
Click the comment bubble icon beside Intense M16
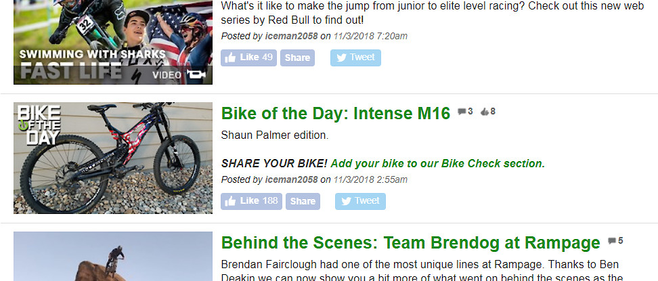tap(462, 112)
